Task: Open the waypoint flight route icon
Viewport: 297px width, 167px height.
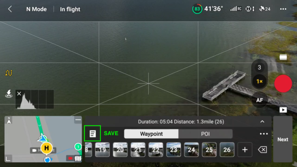Action: point(9,73)
